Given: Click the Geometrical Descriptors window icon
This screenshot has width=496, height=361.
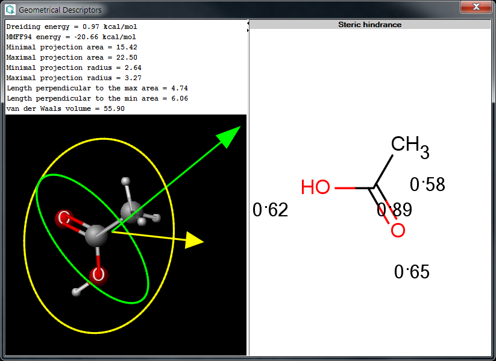Looking at the screenshot, I should 10,10.
